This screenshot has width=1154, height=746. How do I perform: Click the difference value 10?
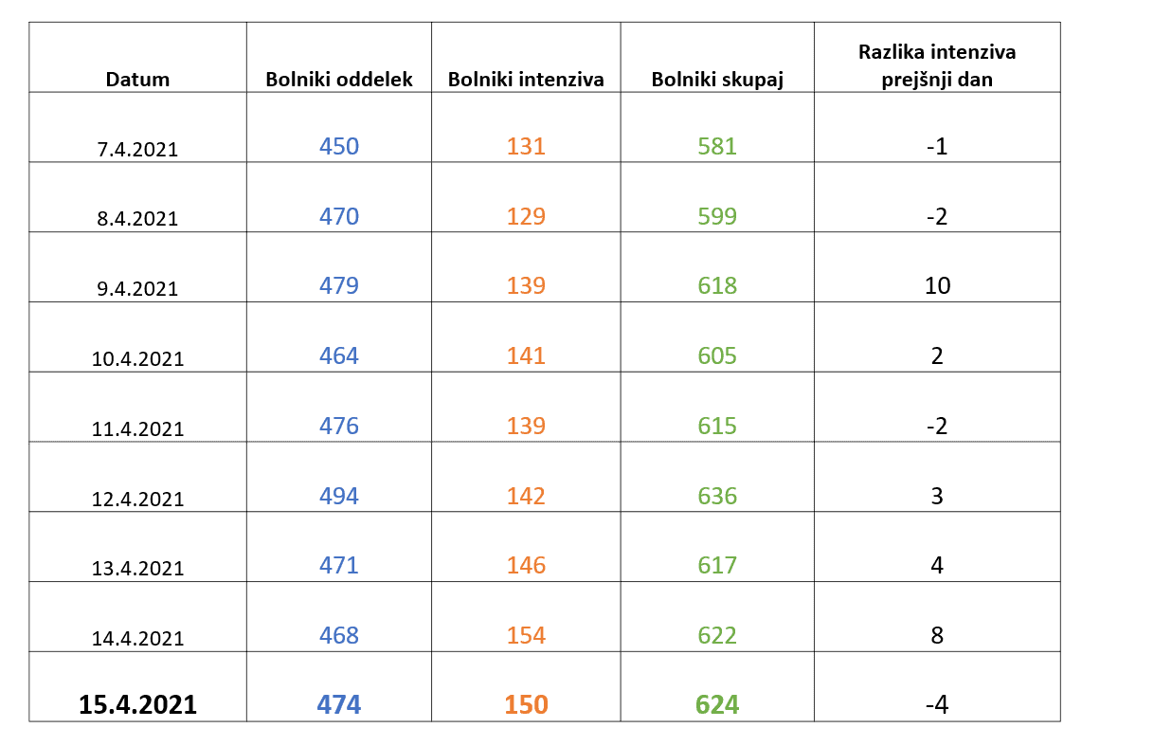(x=937, y=285)
